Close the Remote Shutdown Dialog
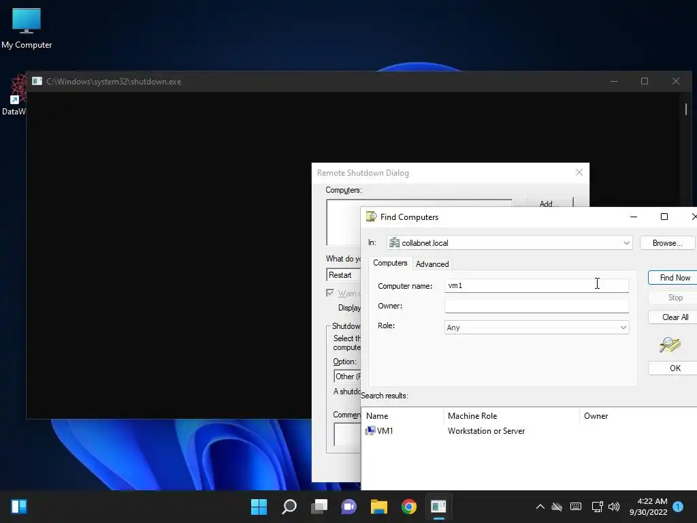The image size is (697, 523). [x=579, y=172]
